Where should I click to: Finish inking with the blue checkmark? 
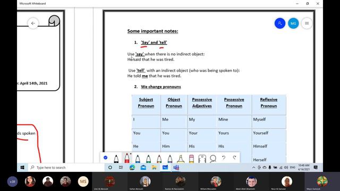[x=105, y=158]
